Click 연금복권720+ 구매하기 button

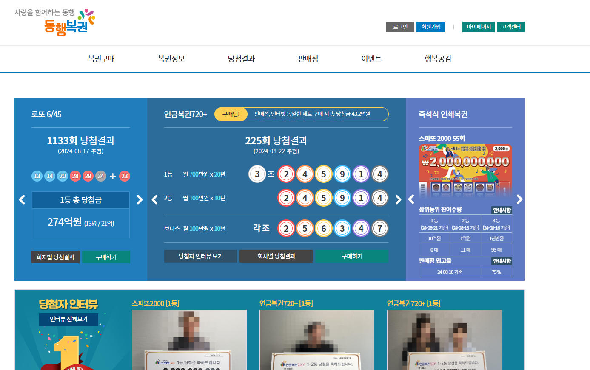pyautogui.click(x=352, y=256)
